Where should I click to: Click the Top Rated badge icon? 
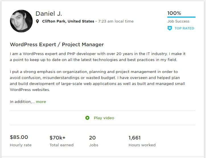170,28
